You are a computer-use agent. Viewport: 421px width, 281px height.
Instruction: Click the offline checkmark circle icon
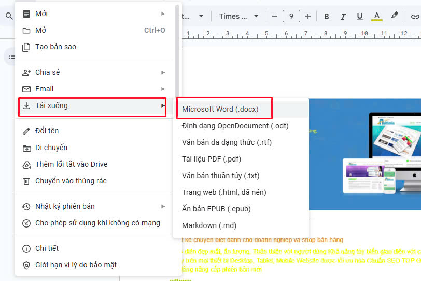point(26,223)
